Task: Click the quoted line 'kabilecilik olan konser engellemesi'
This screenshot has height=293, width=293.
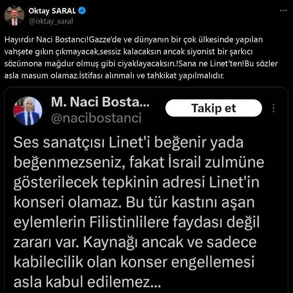Action: [134, 262]
